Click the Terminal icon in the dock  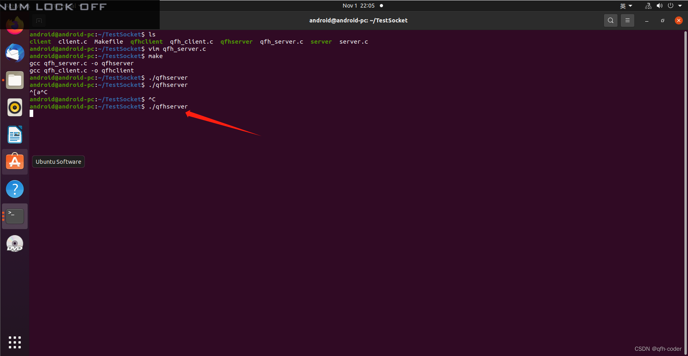tap(15, 216)
